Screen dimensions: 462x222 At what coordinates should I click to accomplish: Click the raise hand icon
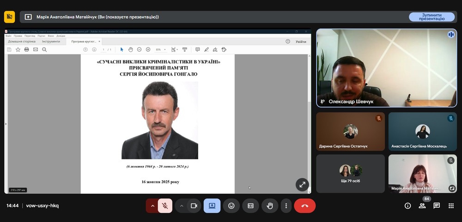[x=270, y=206]
